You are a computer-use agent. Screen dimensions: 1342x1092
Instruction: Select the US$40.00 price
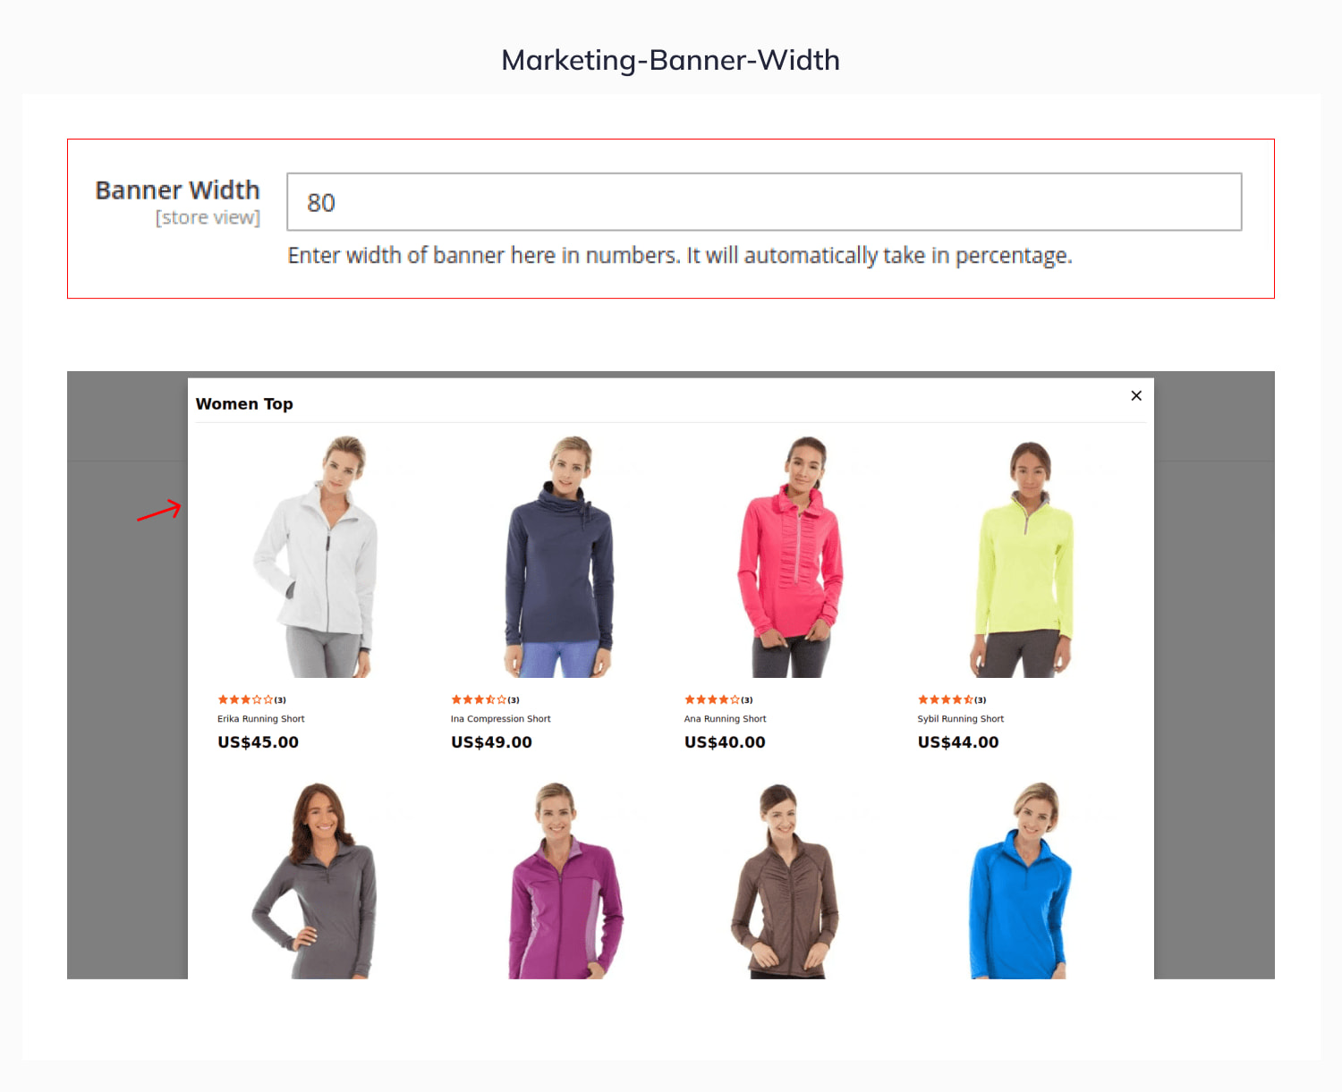point(726,742)
